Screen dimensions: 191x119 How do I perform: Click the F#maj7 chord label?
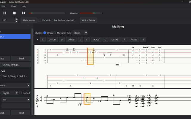click(x=146, y=47)
